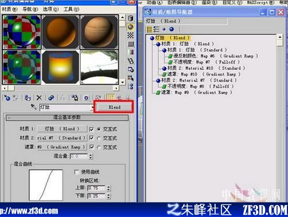
Task: Select 交互式 radio for 材质 1
Action: [99, 129]
